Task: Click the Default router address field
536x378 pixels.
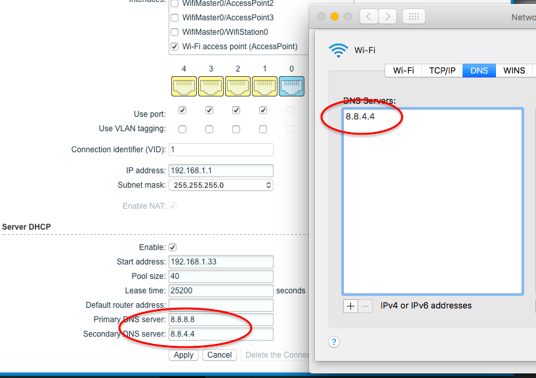Action: [x=221, y=305]
